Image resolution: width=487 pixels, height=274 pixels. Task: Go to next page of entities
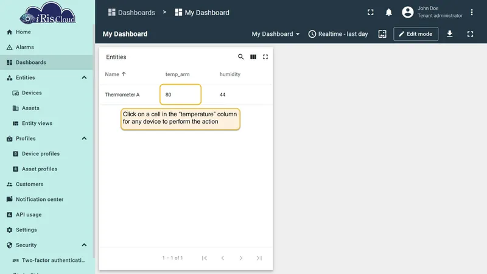[240, 258]
